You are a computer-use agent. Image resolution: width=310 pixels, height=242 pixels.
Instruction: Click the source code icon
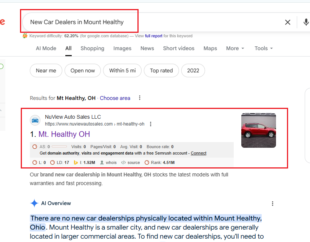point(123,162)
